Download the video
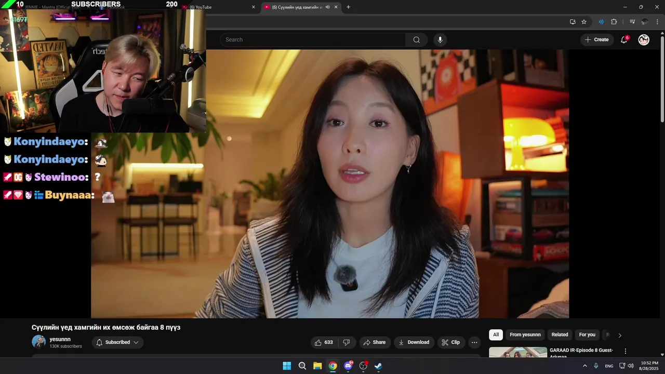 414,342
